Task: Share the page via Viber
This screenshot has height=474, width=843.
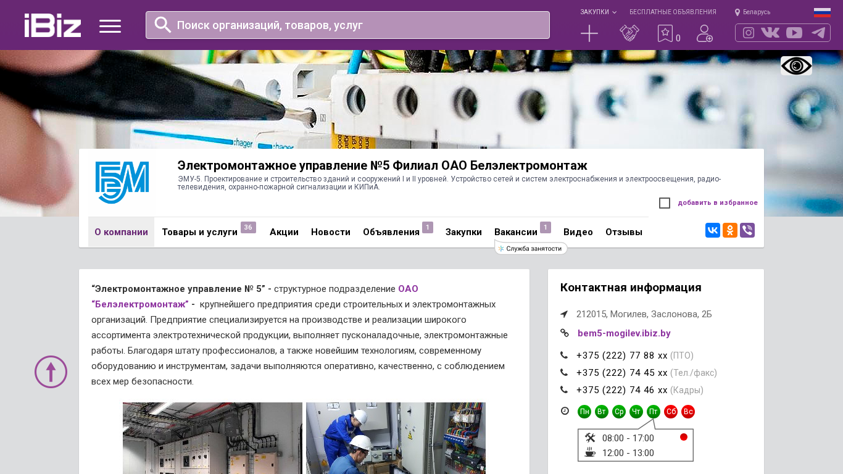Action: click(747, 230)
